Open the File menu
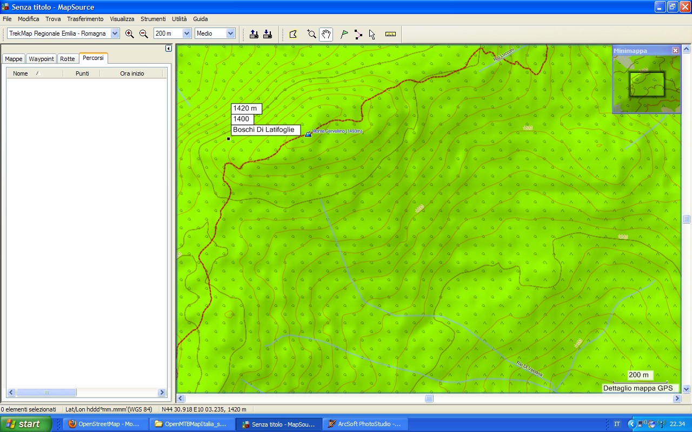Viewport: 692px width, 432px height. 7,19
